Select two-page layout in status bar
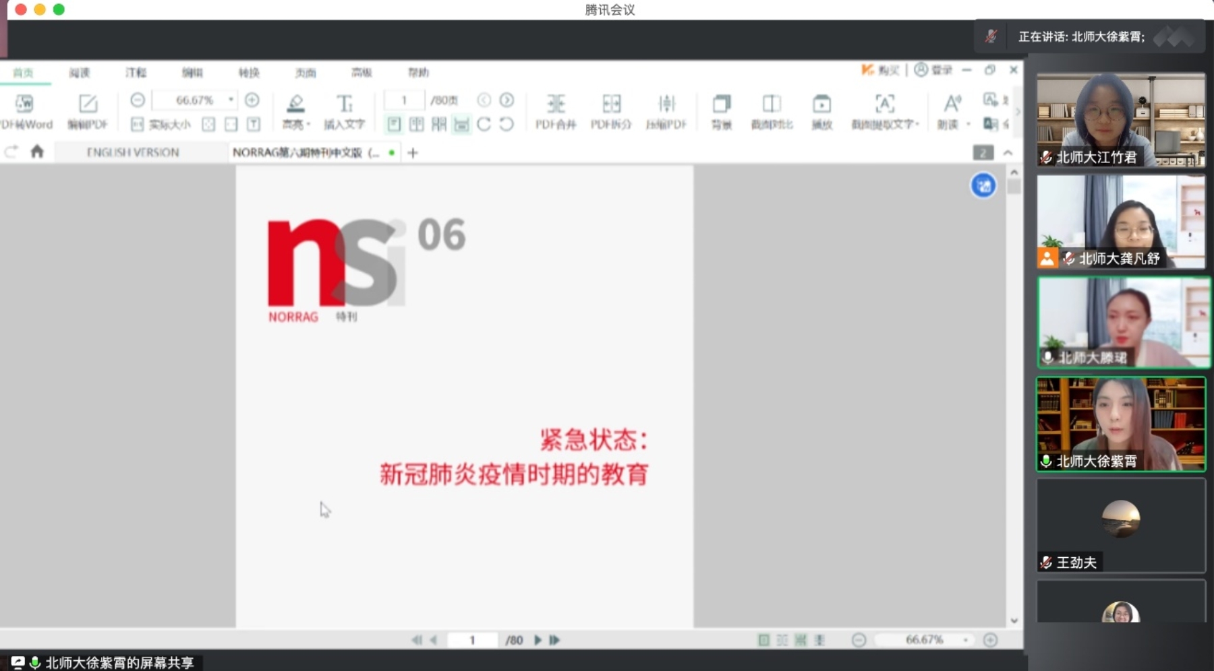The height and width of the screenshot is (671, 1214). click(x=782, y=640)
